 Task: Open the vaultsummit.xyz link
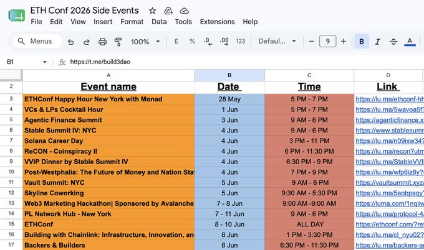pyautogui.click(x=389, y=183)
